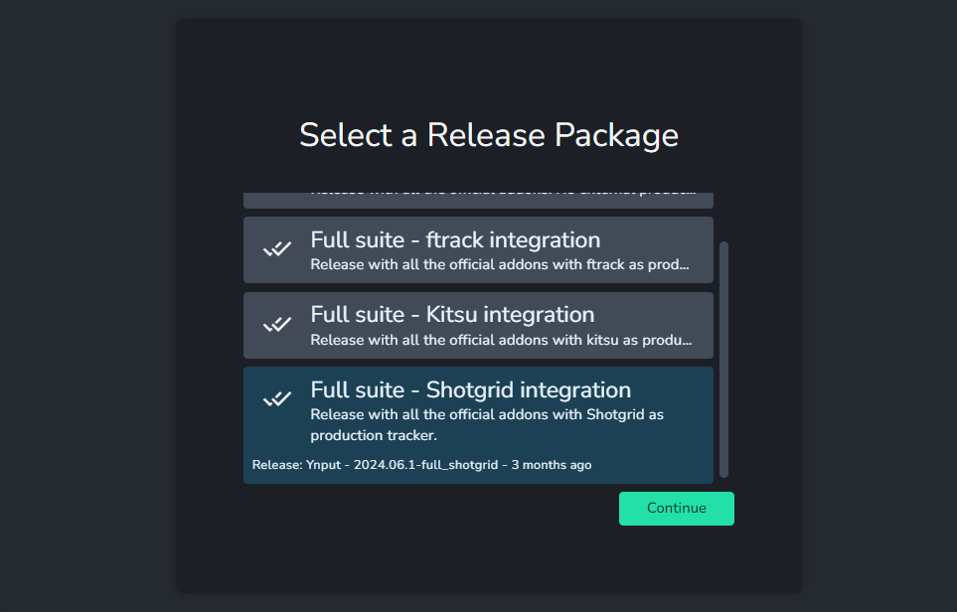Click the double-check icon beside Shotgrid integration
Viewport: 957px width, 612px height.
[277, 399]
